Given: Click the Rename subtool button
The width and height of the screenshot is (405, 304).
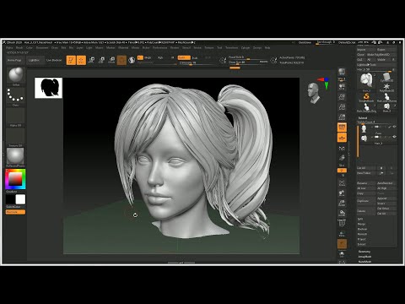Looking at the screenshot, I should pos(366,183).
